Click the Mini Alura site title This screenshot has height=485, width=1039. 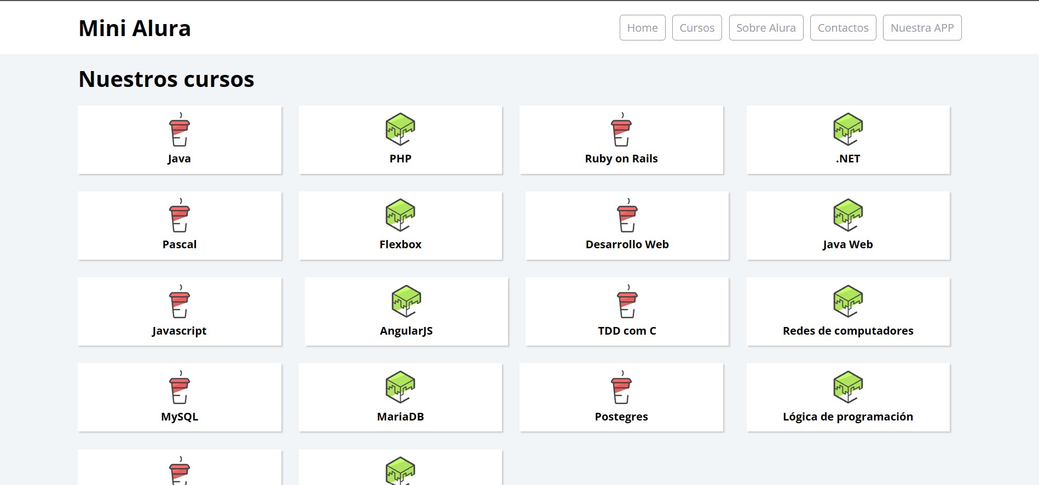pos(135,28)
